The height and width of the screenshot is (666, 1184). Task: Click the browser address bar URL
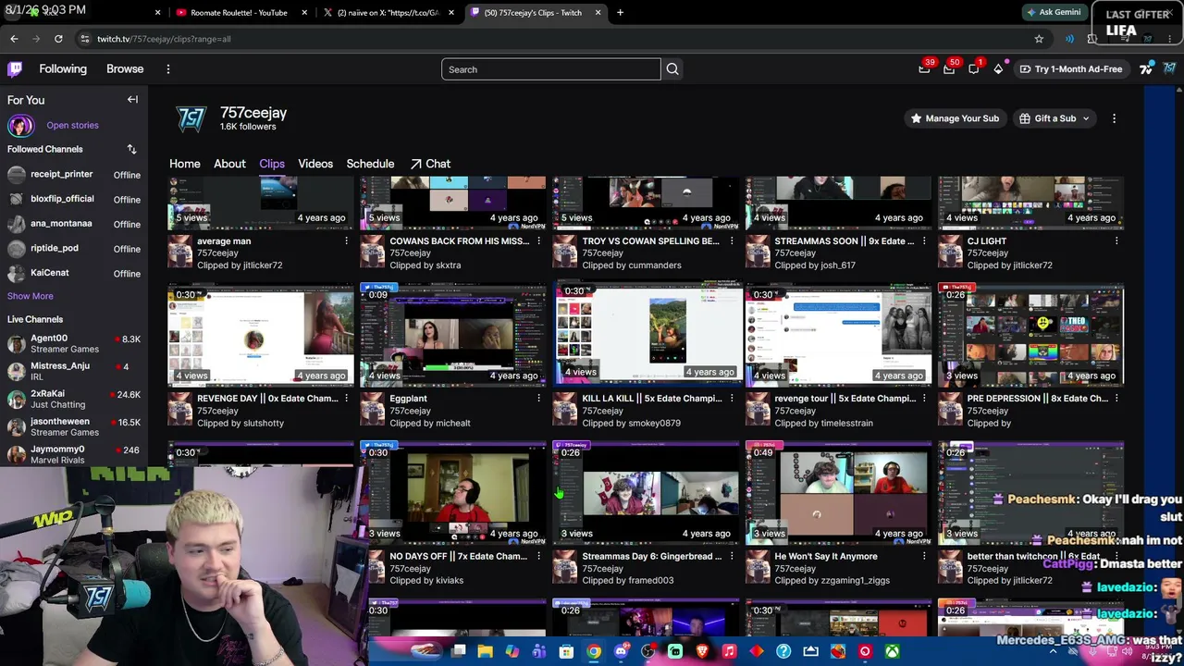pos(164,39)
